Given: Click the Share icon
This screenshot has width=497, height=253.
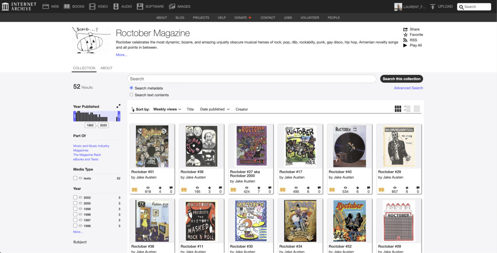Looking at the screenshot, I should click(x=405, y=29).
